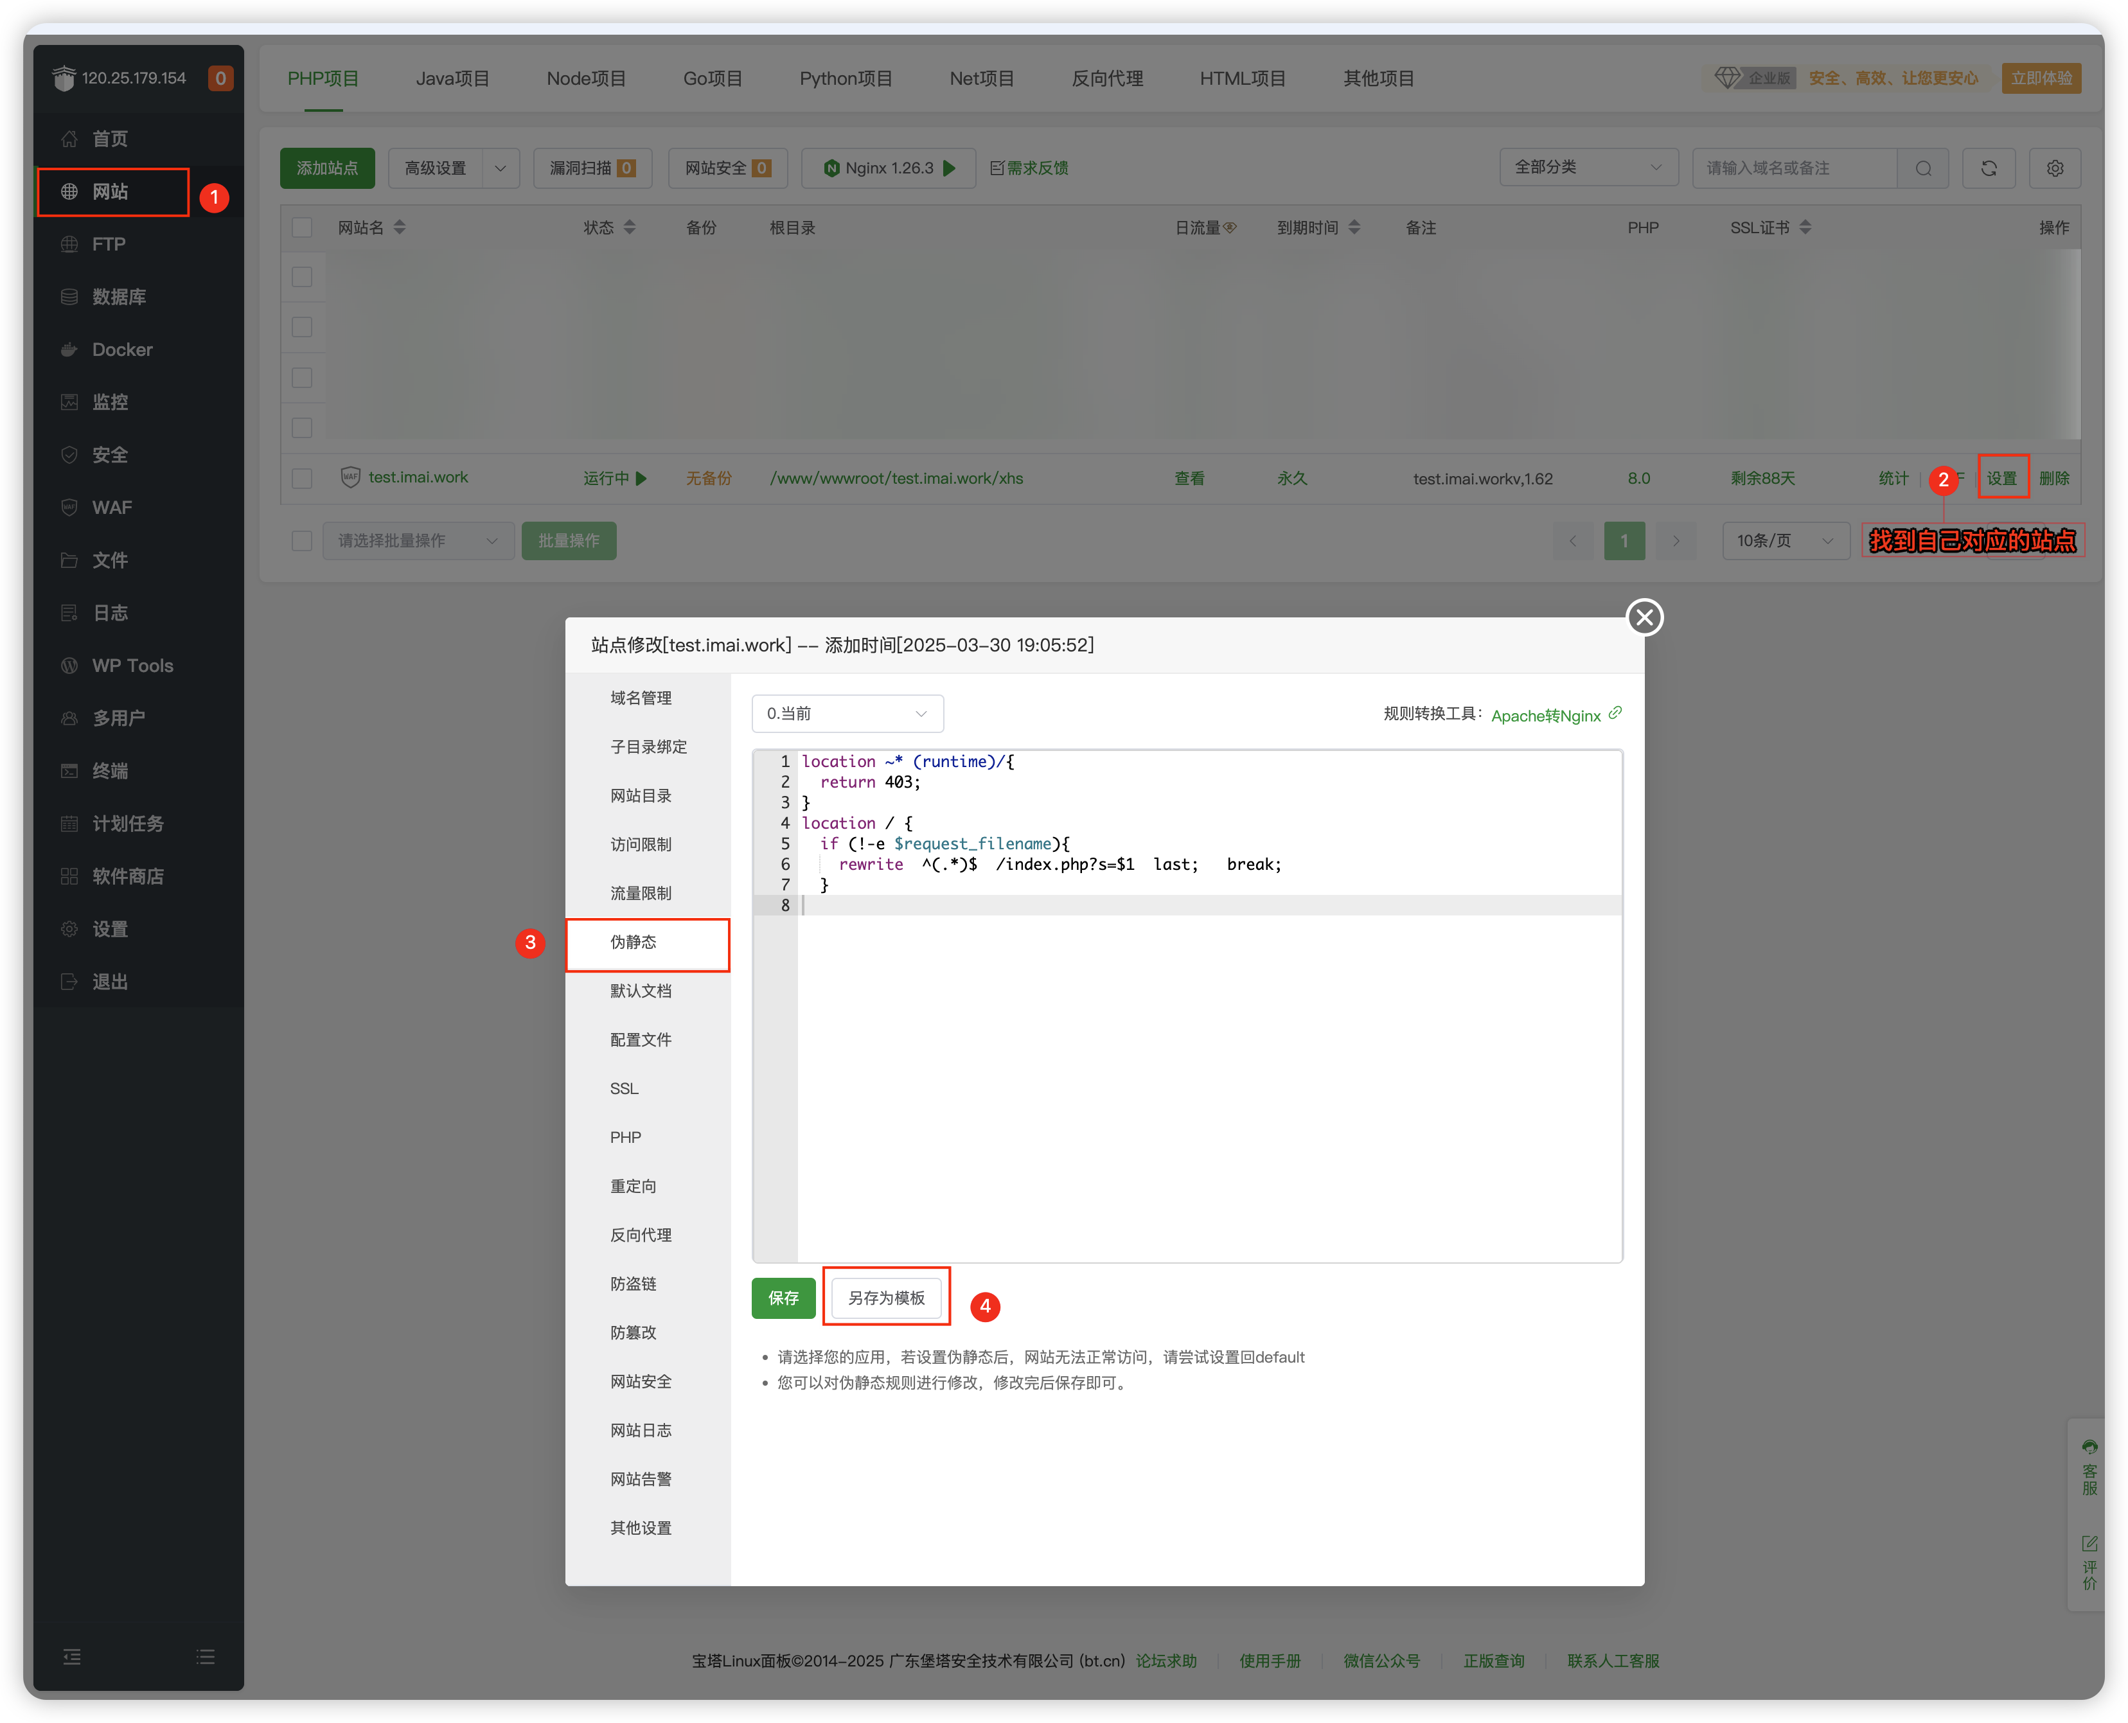Open the Apache转Nginx converter link
The height and width of the screenshot is (1723, 2128).
click(x=1545, y=716)
